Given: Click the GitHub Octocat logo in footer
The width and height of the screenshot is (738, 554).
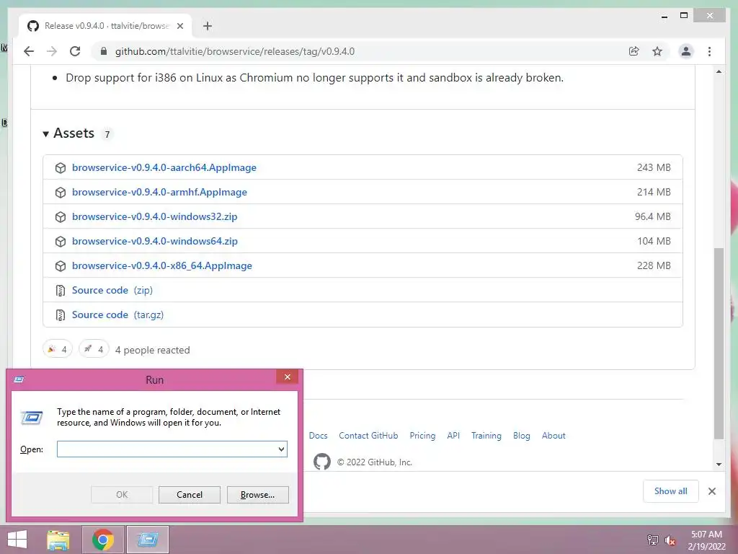Looking at the screenshot, I should [322, 462].
